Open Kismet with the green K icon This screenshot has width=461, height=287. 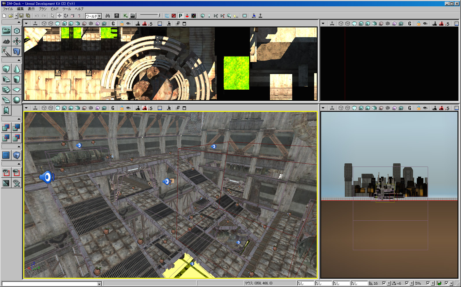[125, 16]
